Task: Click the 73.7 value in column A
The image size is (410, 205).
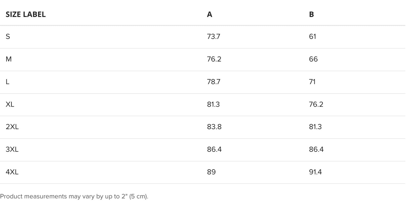Action: pos(213,37)
